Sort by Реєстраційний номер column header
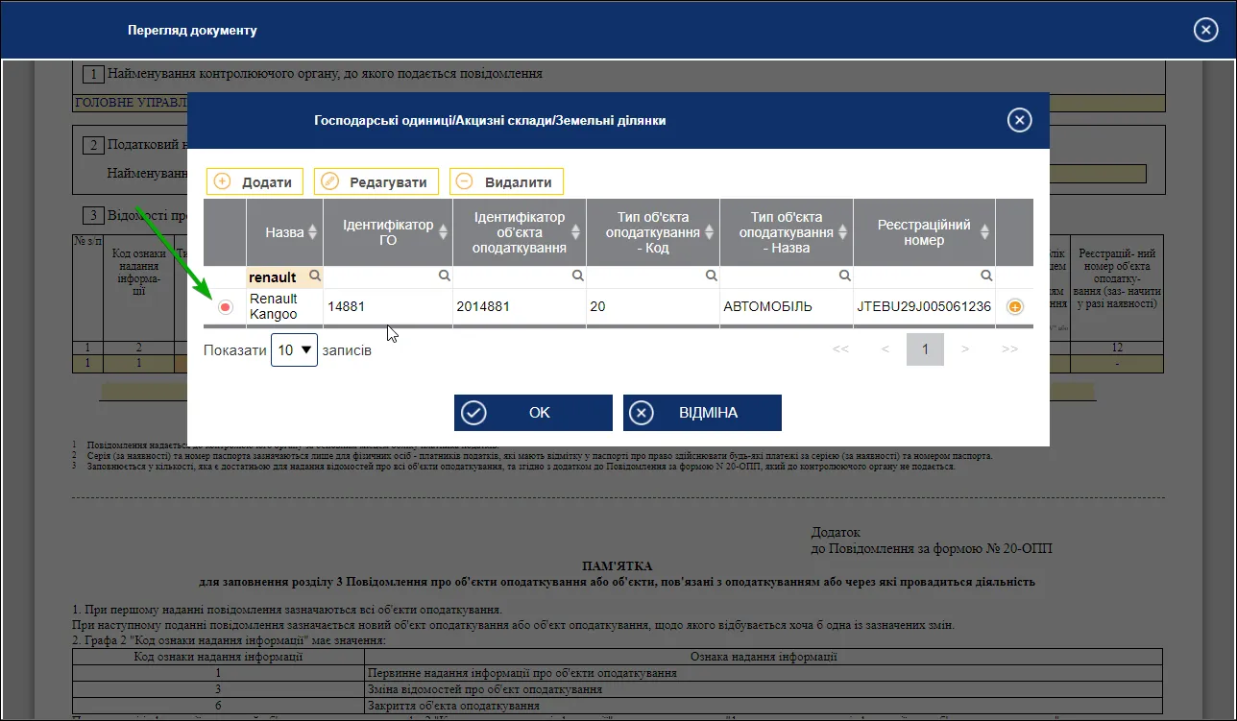1237x721 pixels. (x=924, y=232)
